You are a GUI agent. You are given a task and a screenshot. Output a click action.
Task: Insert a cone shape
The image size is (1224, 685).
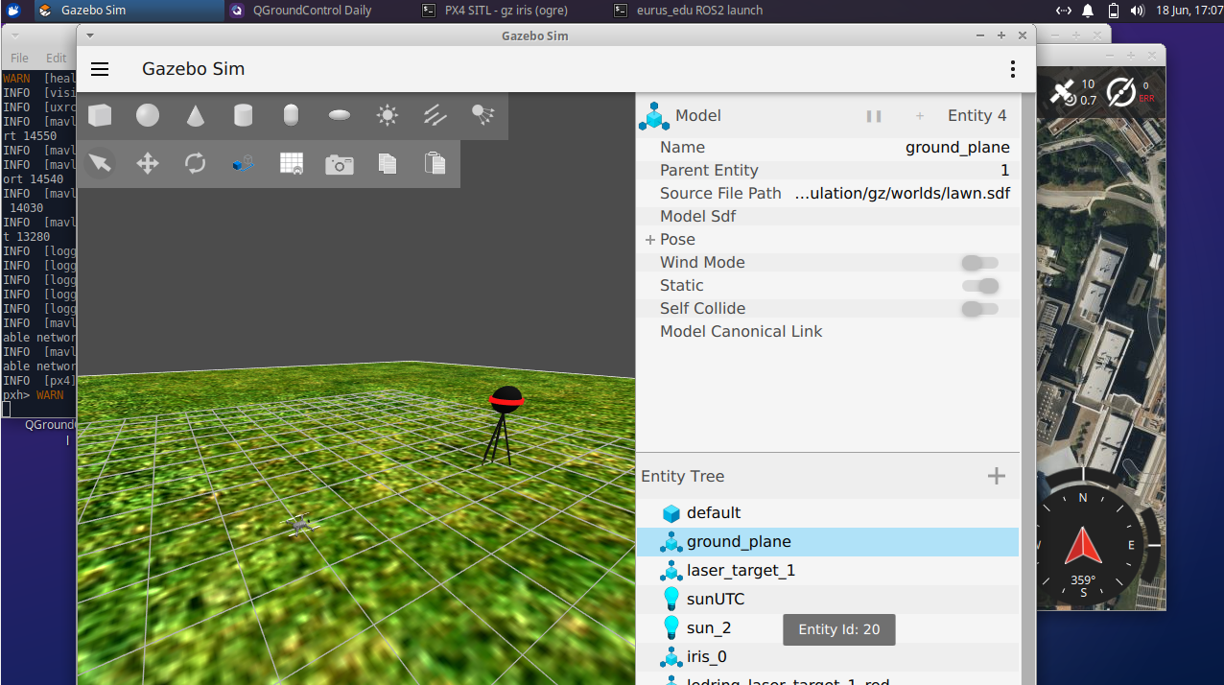(196, 116)
